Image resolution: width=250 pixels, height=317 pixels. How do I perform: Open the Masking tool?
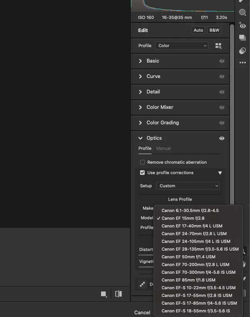(x=242, y=12)
